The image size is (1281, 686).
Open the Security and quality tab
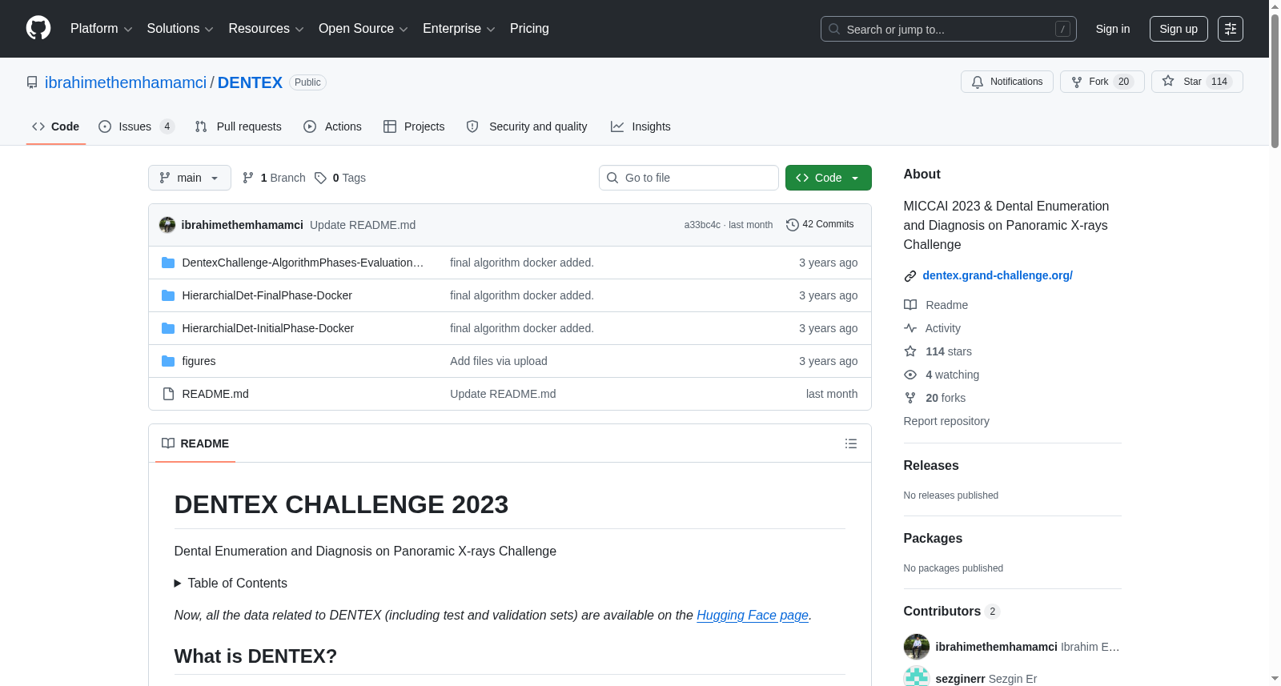(x=527, y=126)
